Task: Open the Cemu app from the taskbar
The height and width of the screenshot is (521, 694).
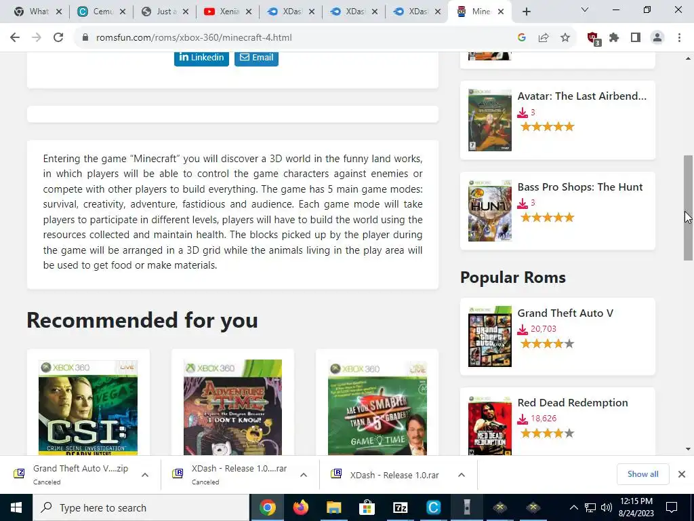Action: click(433, 507)
